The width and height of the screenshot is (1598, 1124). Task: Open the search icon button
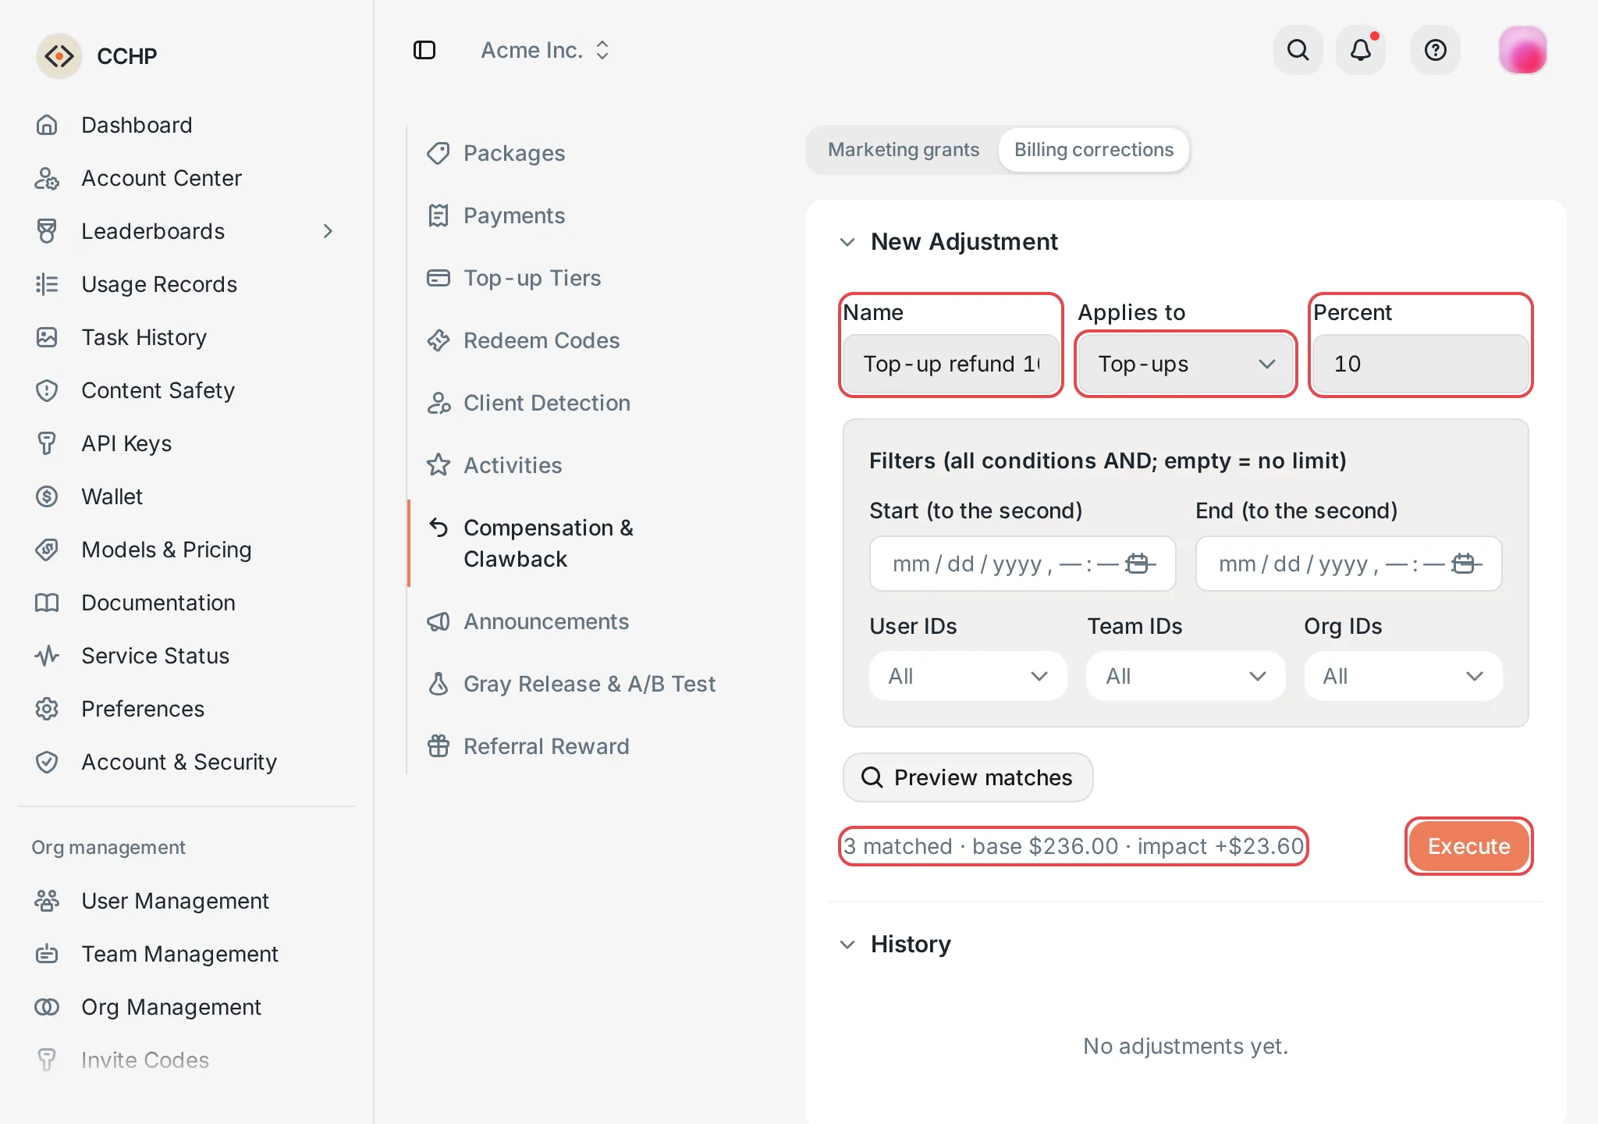pos(1298,50)
